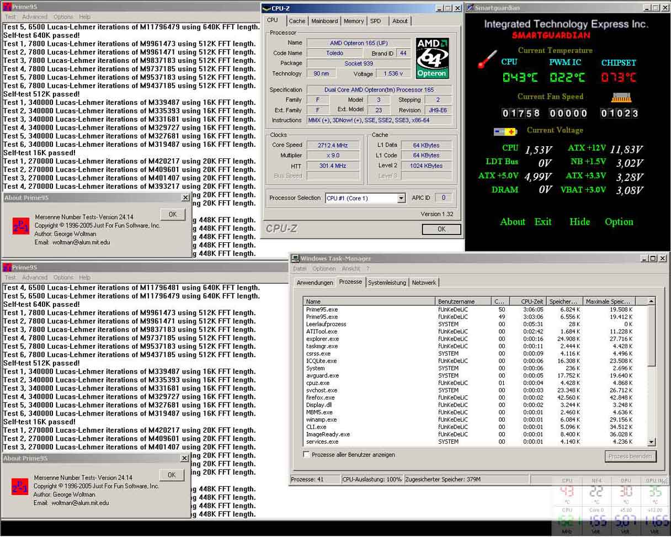Viewport: 671px width, 537px height.
Task: Click the CPU-Z title bar icon
Action: [x=267, y=8]
